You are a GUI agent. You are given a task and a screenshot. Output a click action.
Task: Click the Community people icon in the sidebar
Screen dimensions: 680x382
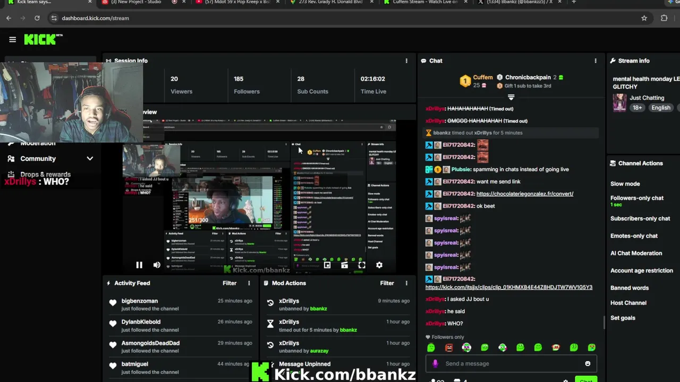tap(11, 159)
